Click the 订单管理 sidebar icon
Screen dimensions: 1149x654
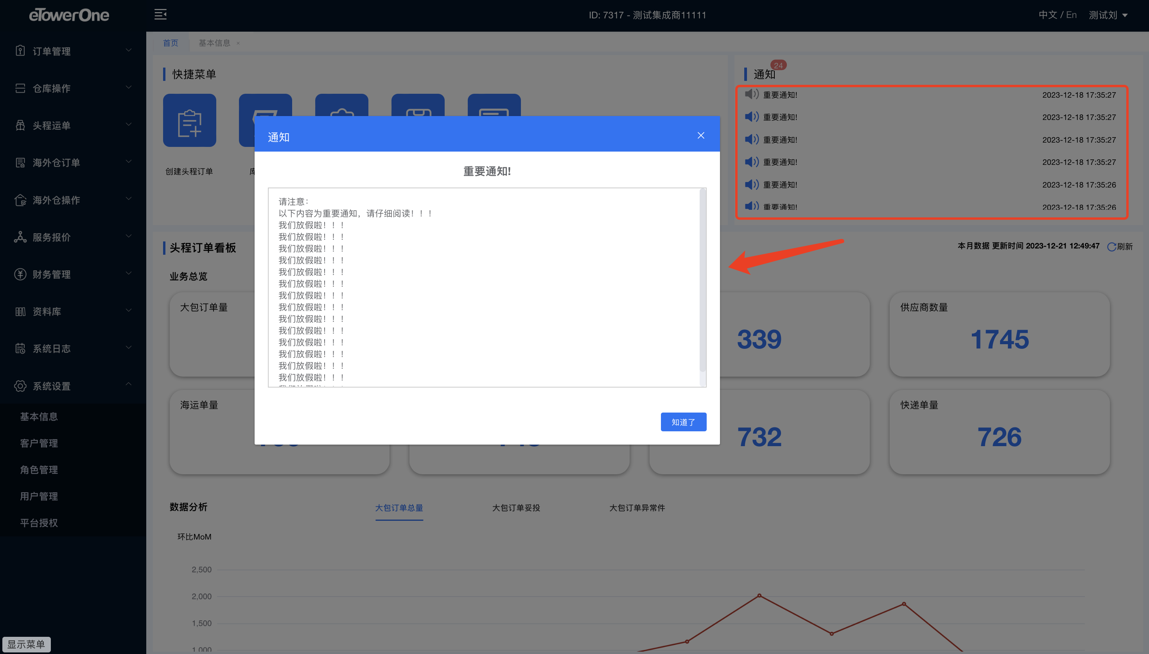(x=20, y=51)
